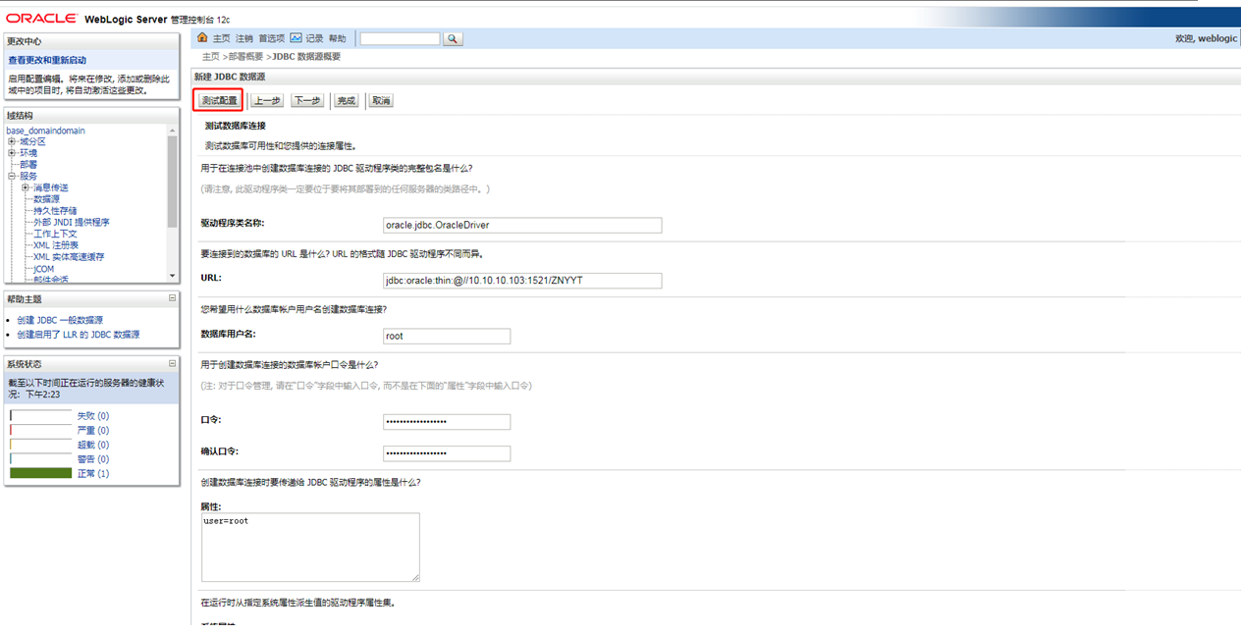Viewport: 1241px width, 634px height.
Task: Click the 属性 text area
Action: (310, 547)
